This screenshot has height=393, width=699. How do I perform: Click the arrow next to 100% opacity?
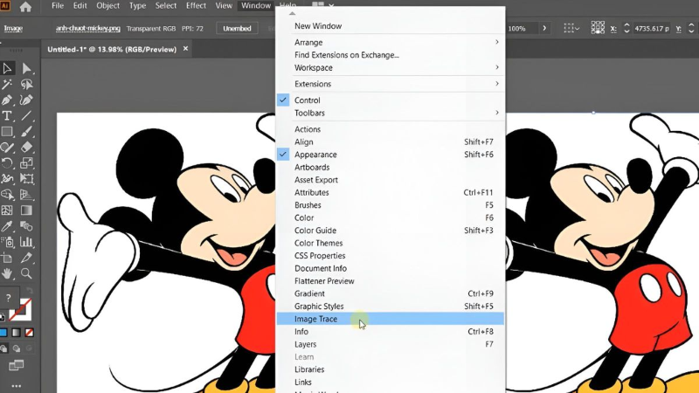click(x=544, y=28)
